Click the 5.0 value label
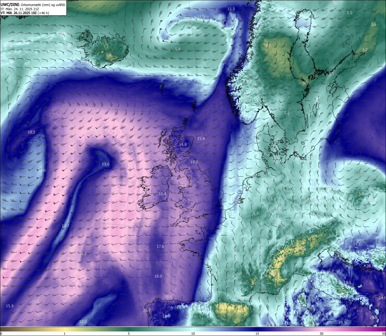386x336 pixels. click(x=350, y=13)
